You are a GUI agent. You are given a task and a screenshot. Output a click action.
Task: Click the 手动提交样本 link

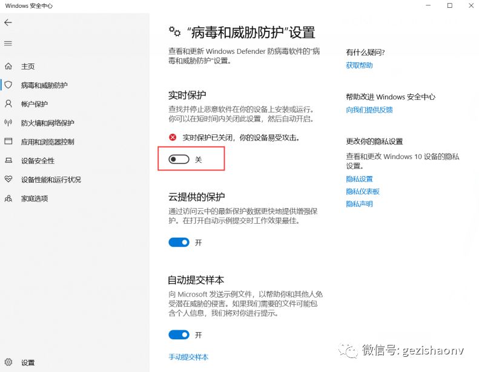188,357
